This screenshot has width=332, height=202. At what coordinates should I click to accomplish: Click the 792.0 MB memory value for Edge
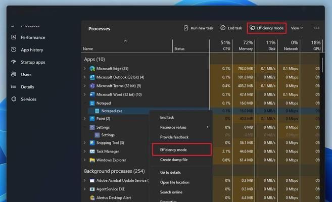245,69
